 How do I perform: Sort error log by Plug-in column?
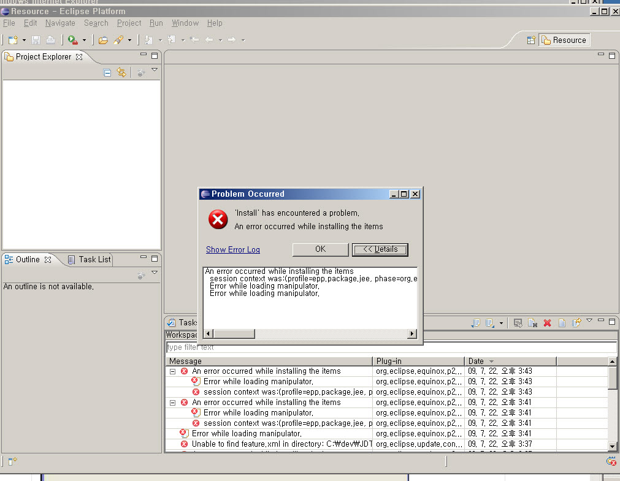point(418,362)
